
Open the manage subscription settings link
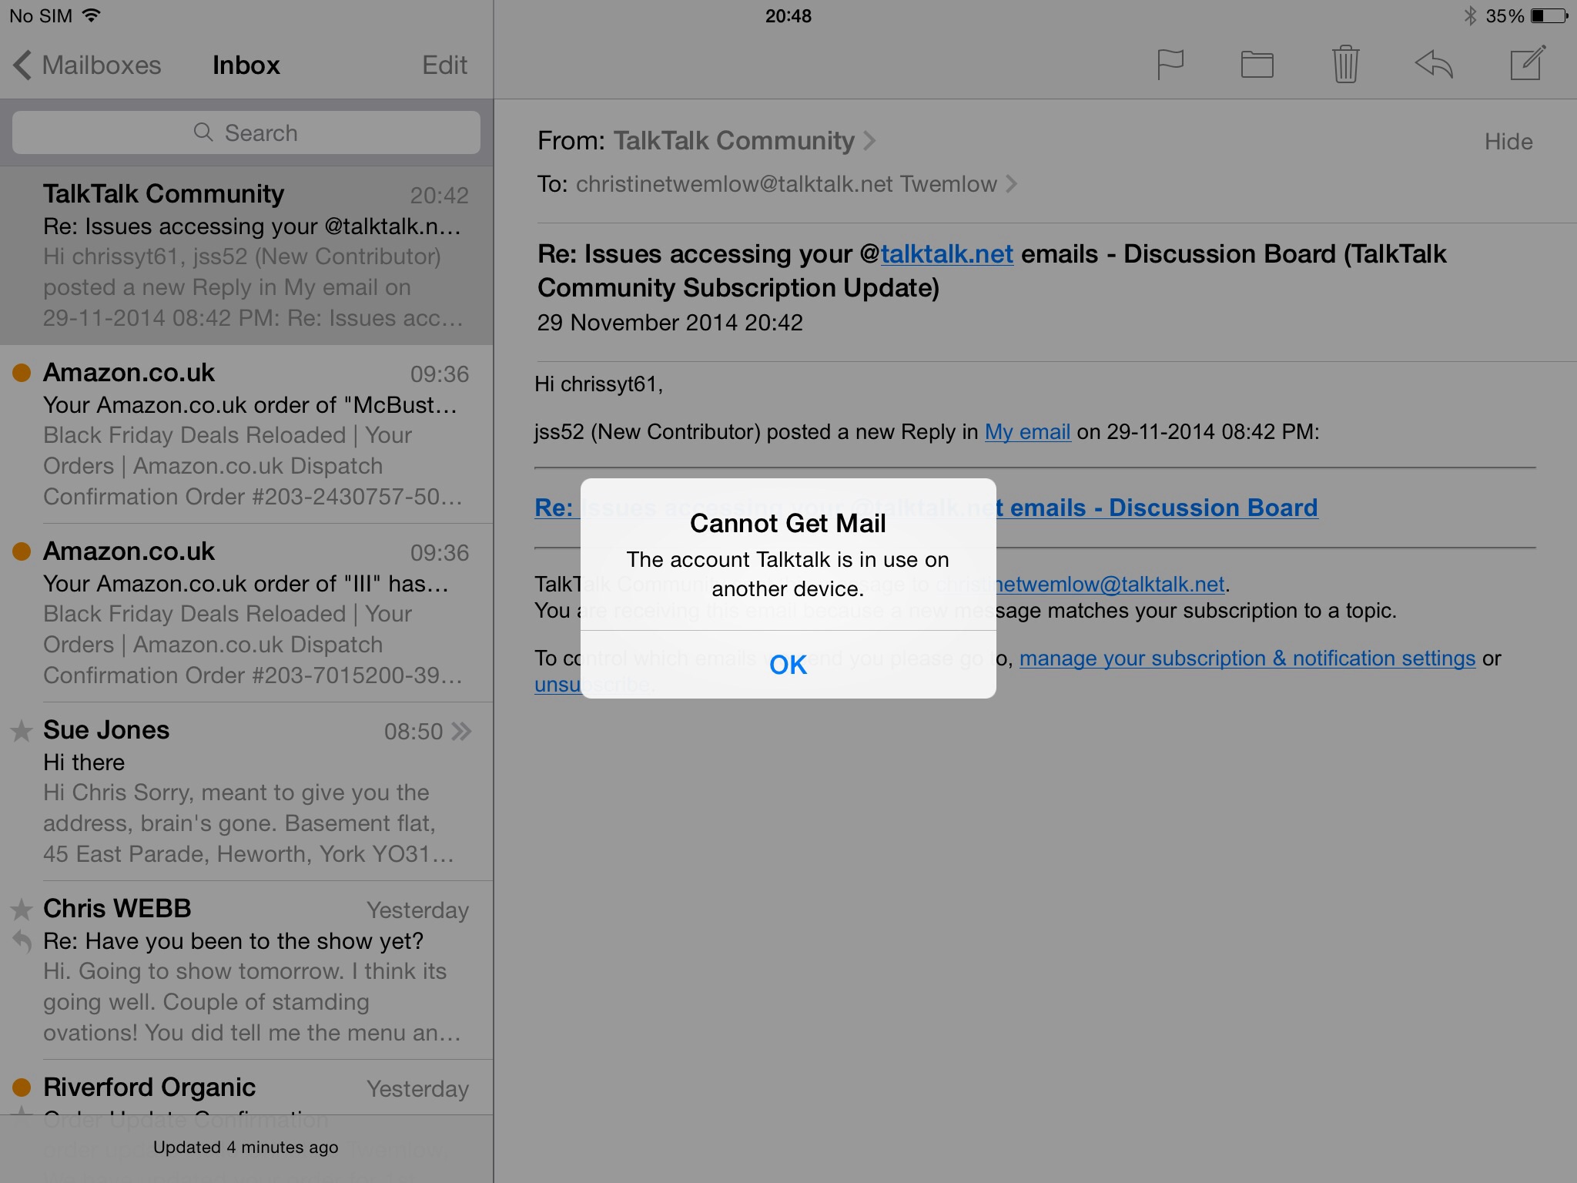coord(1247,659)
